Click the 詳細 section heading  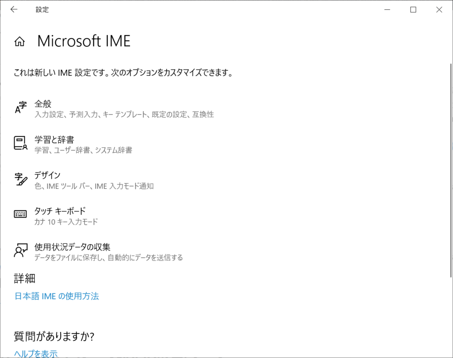click(25, 278)
